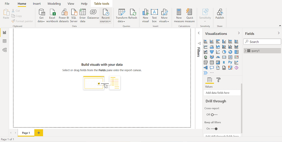
Task: Select the Matrix visualization
Action: point(218,63)
